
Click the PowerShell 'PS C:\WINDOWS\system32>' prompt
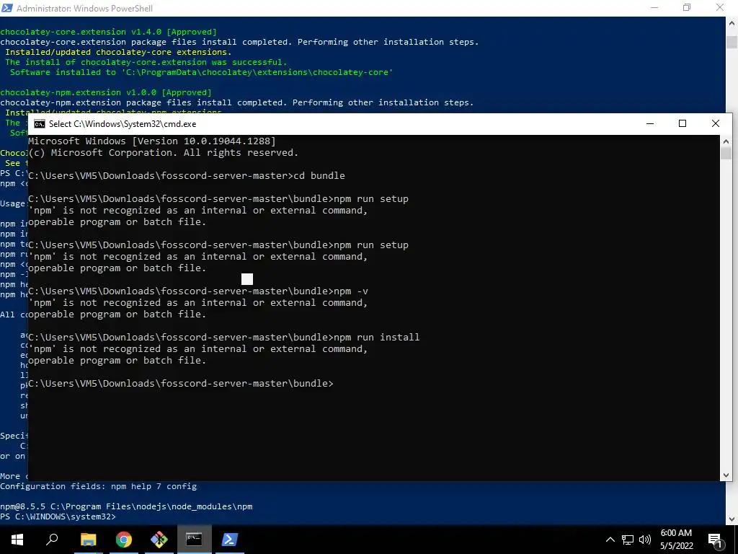click(58, 516)
